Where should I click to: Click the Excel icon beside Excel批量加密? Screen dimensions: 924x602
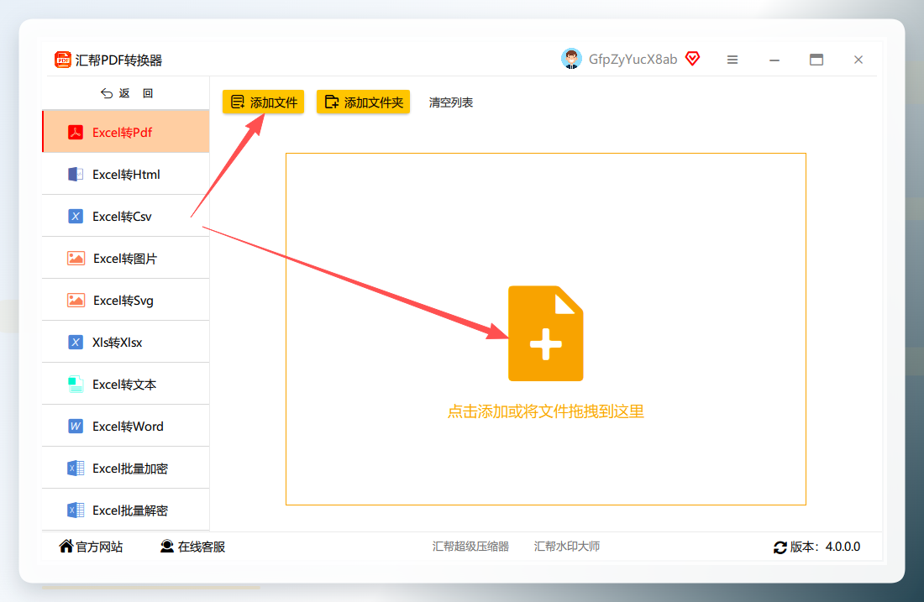[x=76, y=469]
